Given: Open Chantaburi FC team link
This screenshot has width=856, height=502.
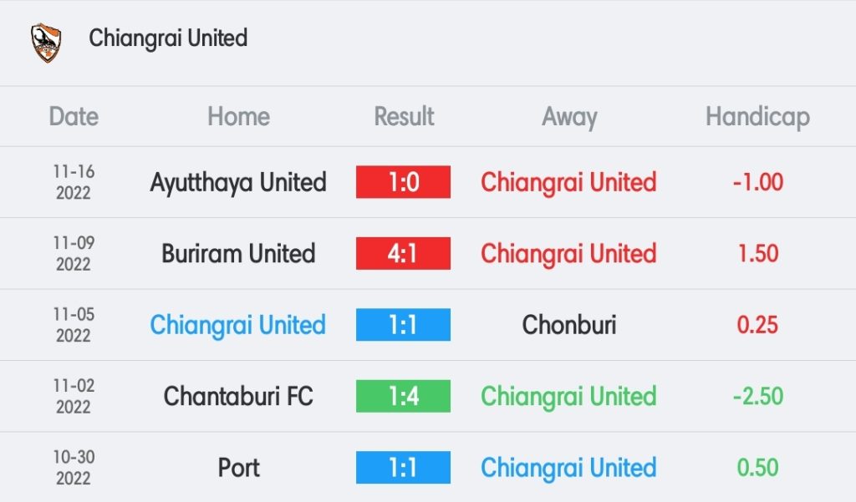Looking at the screenshot, I should [238, 396].
